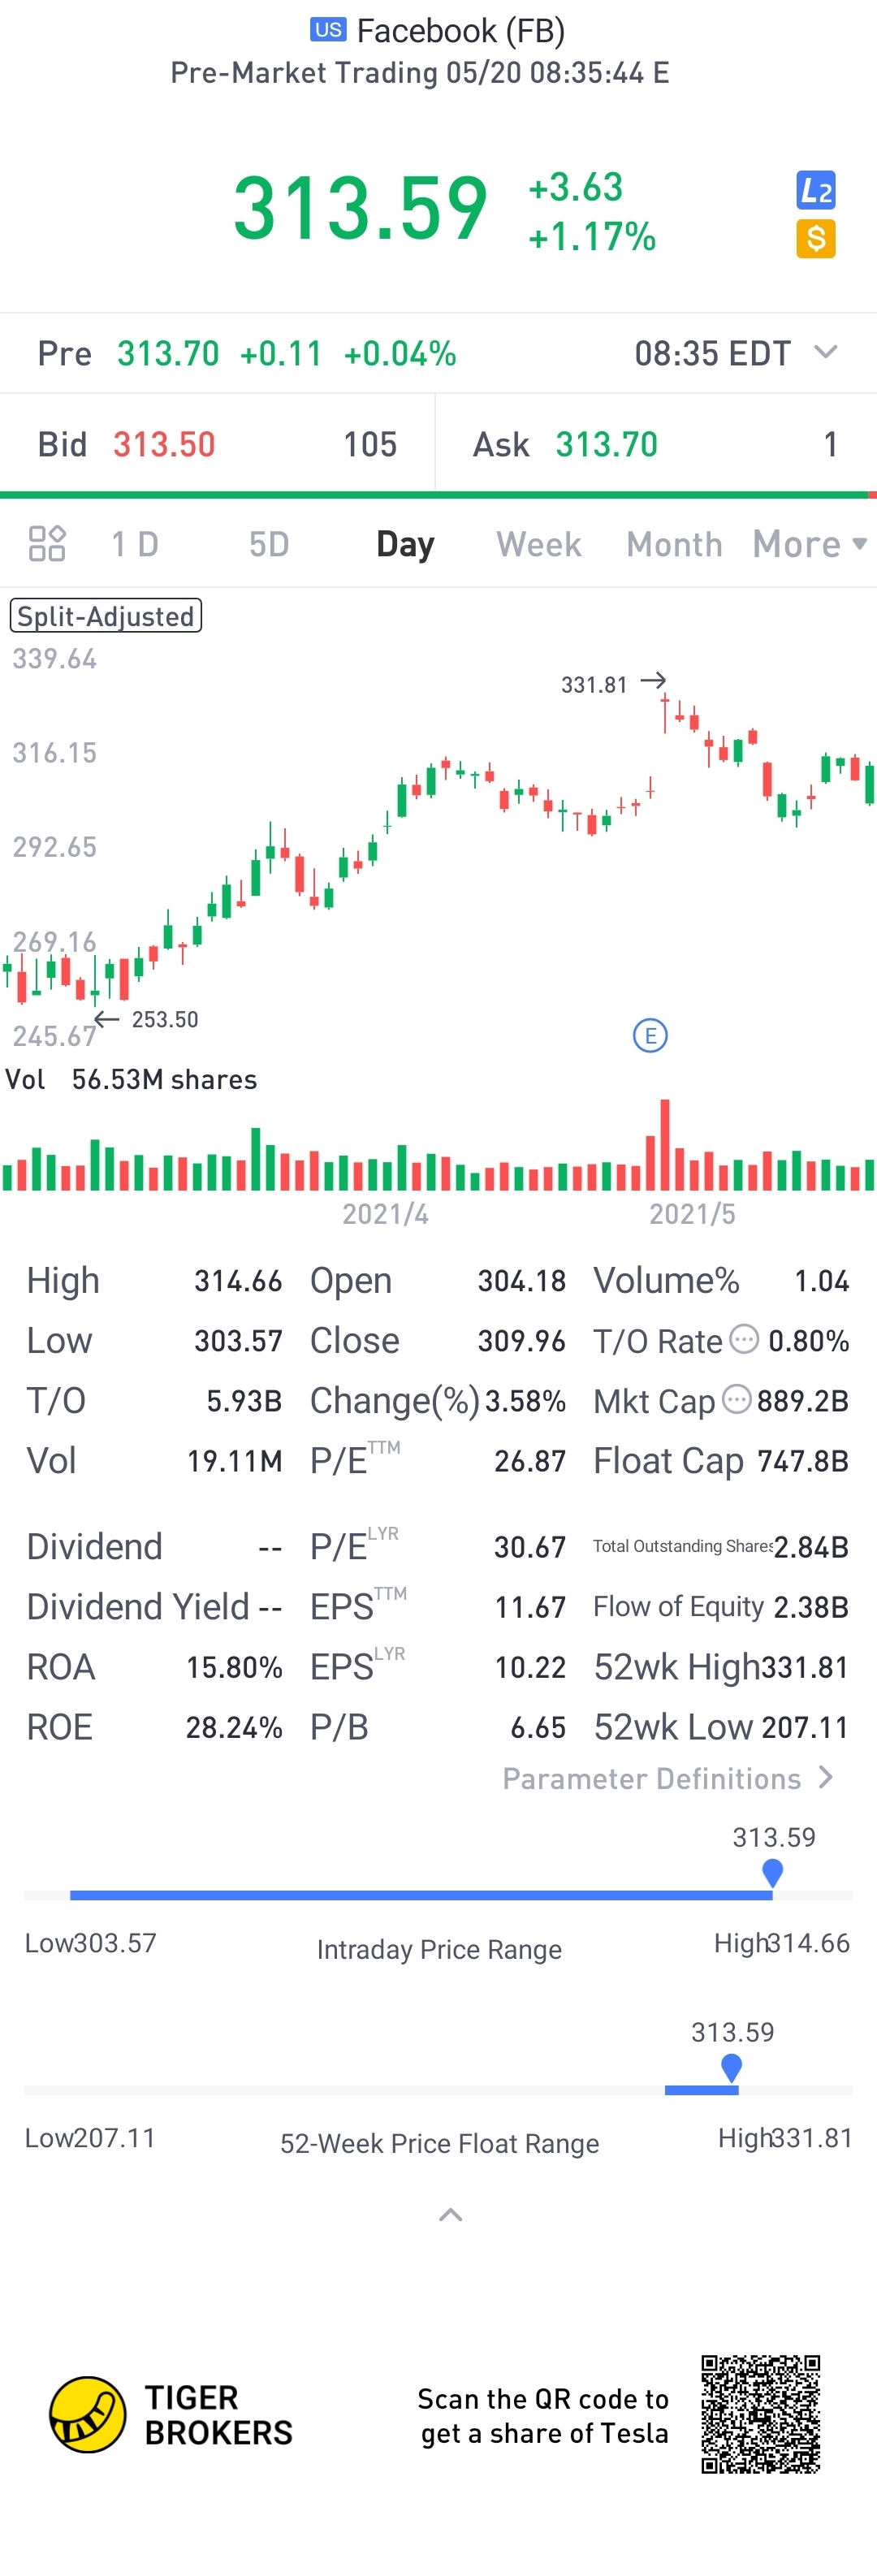Tap the 52-Week Price Range marker
The width and height of the screenshot is (877, 2576).
731,2066
